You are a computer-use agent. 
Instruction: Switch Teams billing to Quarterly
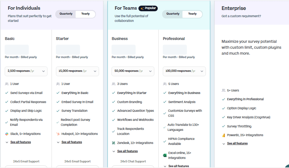(173, 14)
